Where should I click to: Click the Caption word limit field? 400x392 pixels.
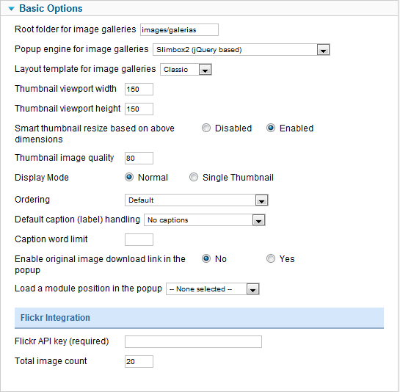(139, 239)
